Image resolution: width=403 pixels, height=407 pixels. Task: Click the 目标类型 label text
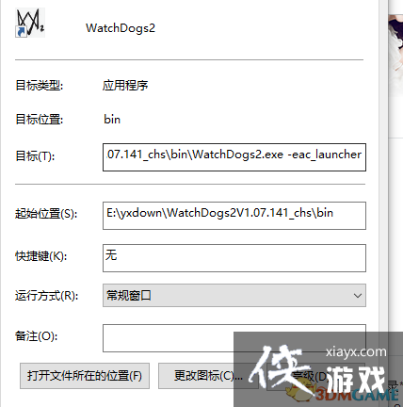pyautogui.click(x=40, y=86)
